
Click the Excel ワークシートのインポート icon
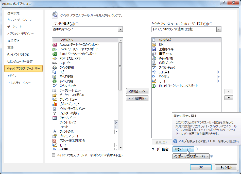click(55, 54)
